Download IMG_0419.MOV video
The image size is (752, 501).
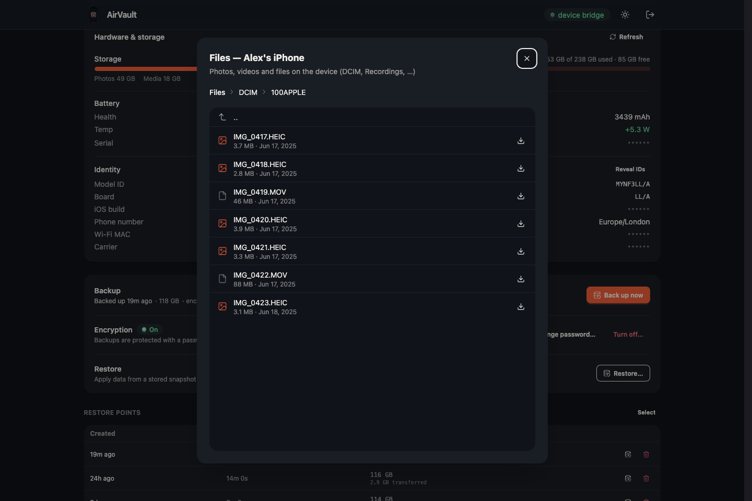tap(521, 196)
